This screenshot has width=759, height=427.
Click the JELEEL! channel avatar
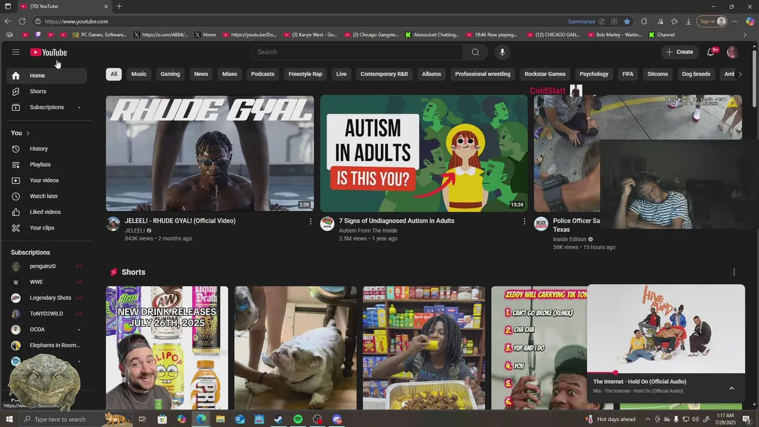113,224
